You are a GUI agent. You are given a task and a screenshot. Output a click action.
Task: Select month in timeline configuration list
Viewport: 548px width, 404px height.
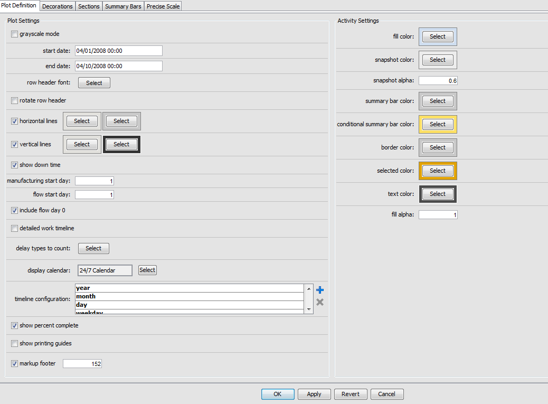click(190, 296)
